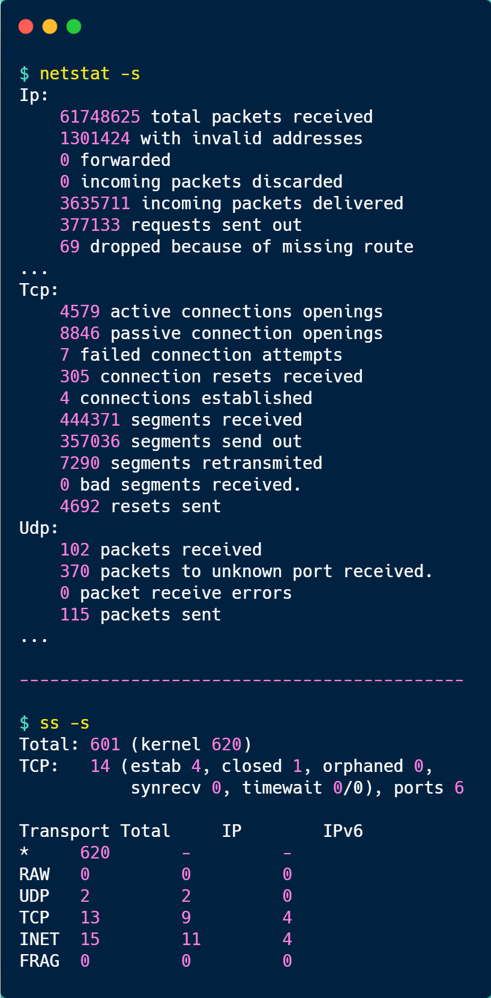Viewport: 491px width, 998px height.
Task: Click the FRAG row label
Action: point(40,961)
